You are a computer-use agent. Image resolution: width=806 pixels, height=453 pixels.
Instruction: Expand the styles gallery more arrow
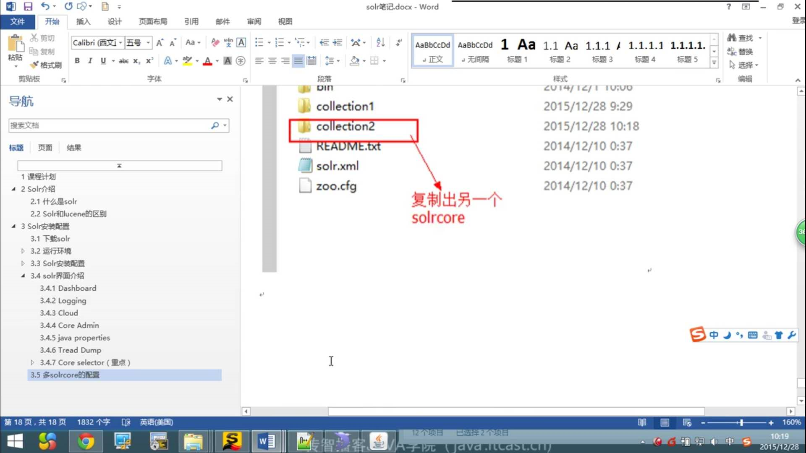(x=714, y=63)
